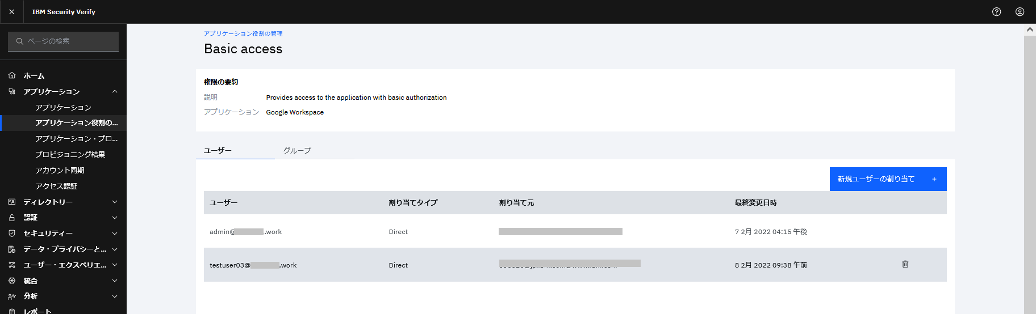Switch to the ユーザー tab
This screenshot has height=314, width=1036.
(235, 150)
